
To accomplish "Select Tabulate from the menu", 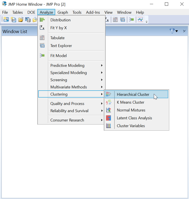I will tap(72, 38).
